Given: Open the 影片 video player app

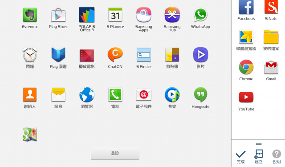Looking at the screenshot, I should (200, 55).
